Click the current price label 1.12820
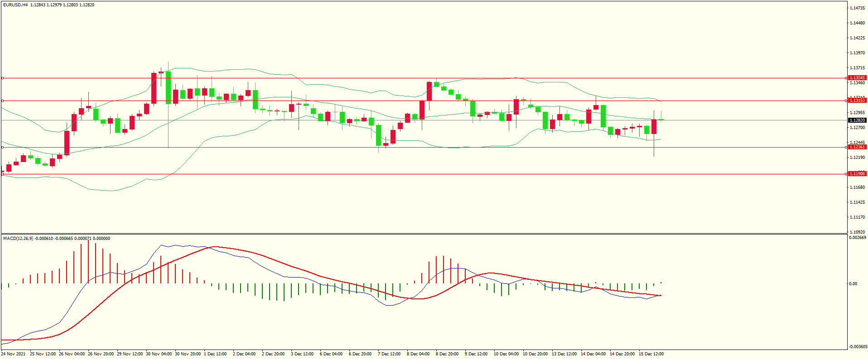Image resolution: width=868 pixels, height=359 pixels. (857, 120)
